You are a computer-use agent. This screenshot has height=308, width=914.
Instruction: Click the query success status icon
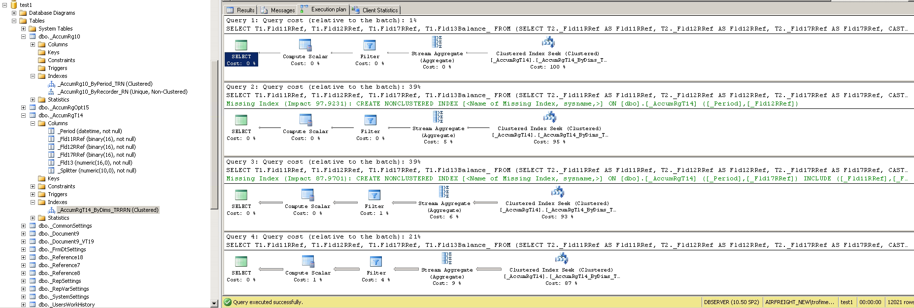tap(228, 302)
